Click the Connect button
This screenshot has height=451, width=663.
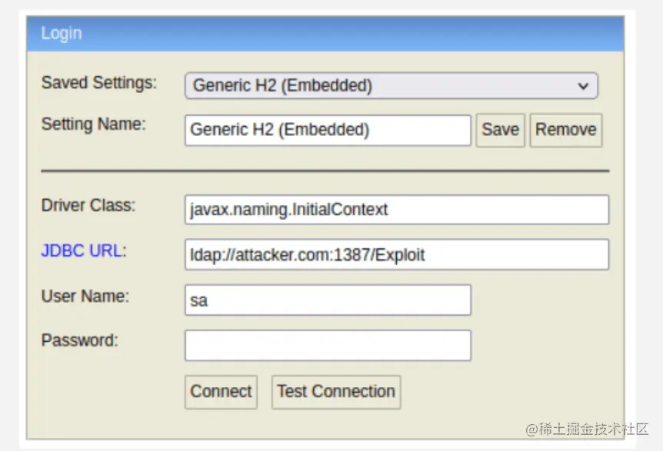tap(222, 392)
